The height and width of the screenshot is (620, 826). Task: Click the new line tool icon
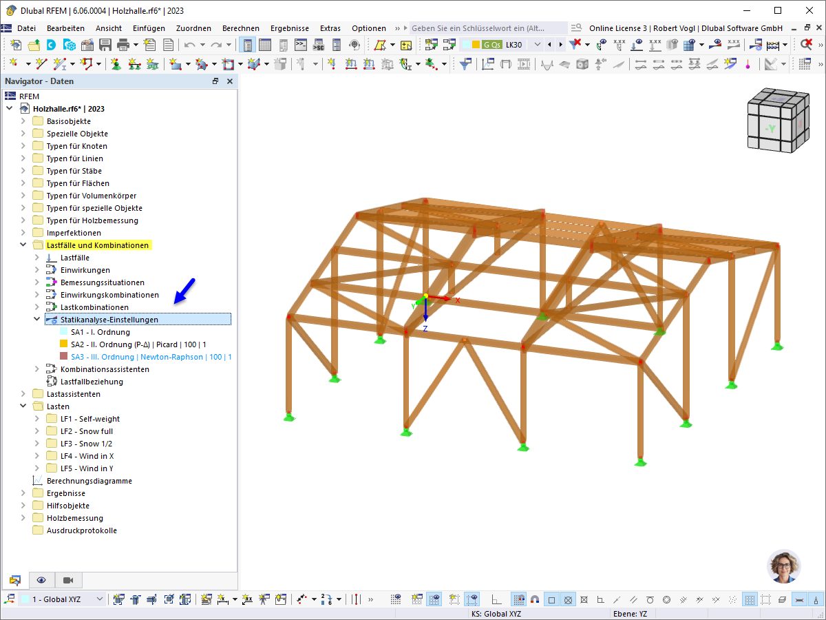point(41,64)
